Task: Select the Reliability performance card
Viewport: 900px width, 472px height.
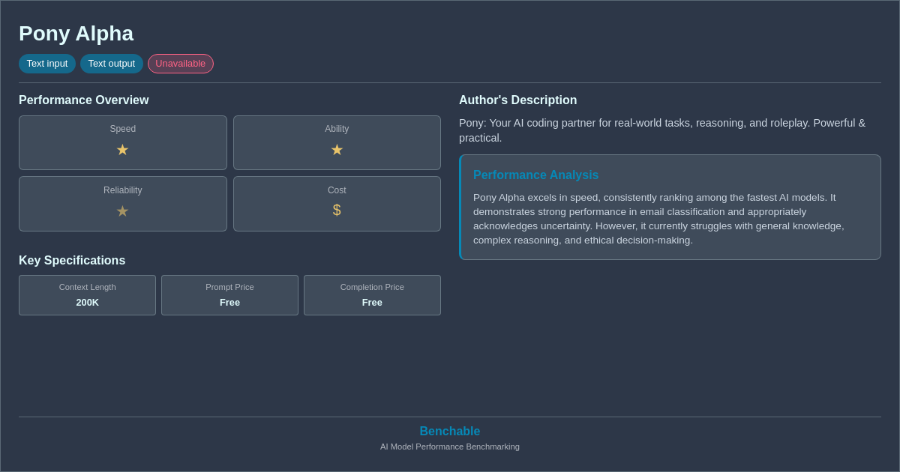Action: [122, 203]
